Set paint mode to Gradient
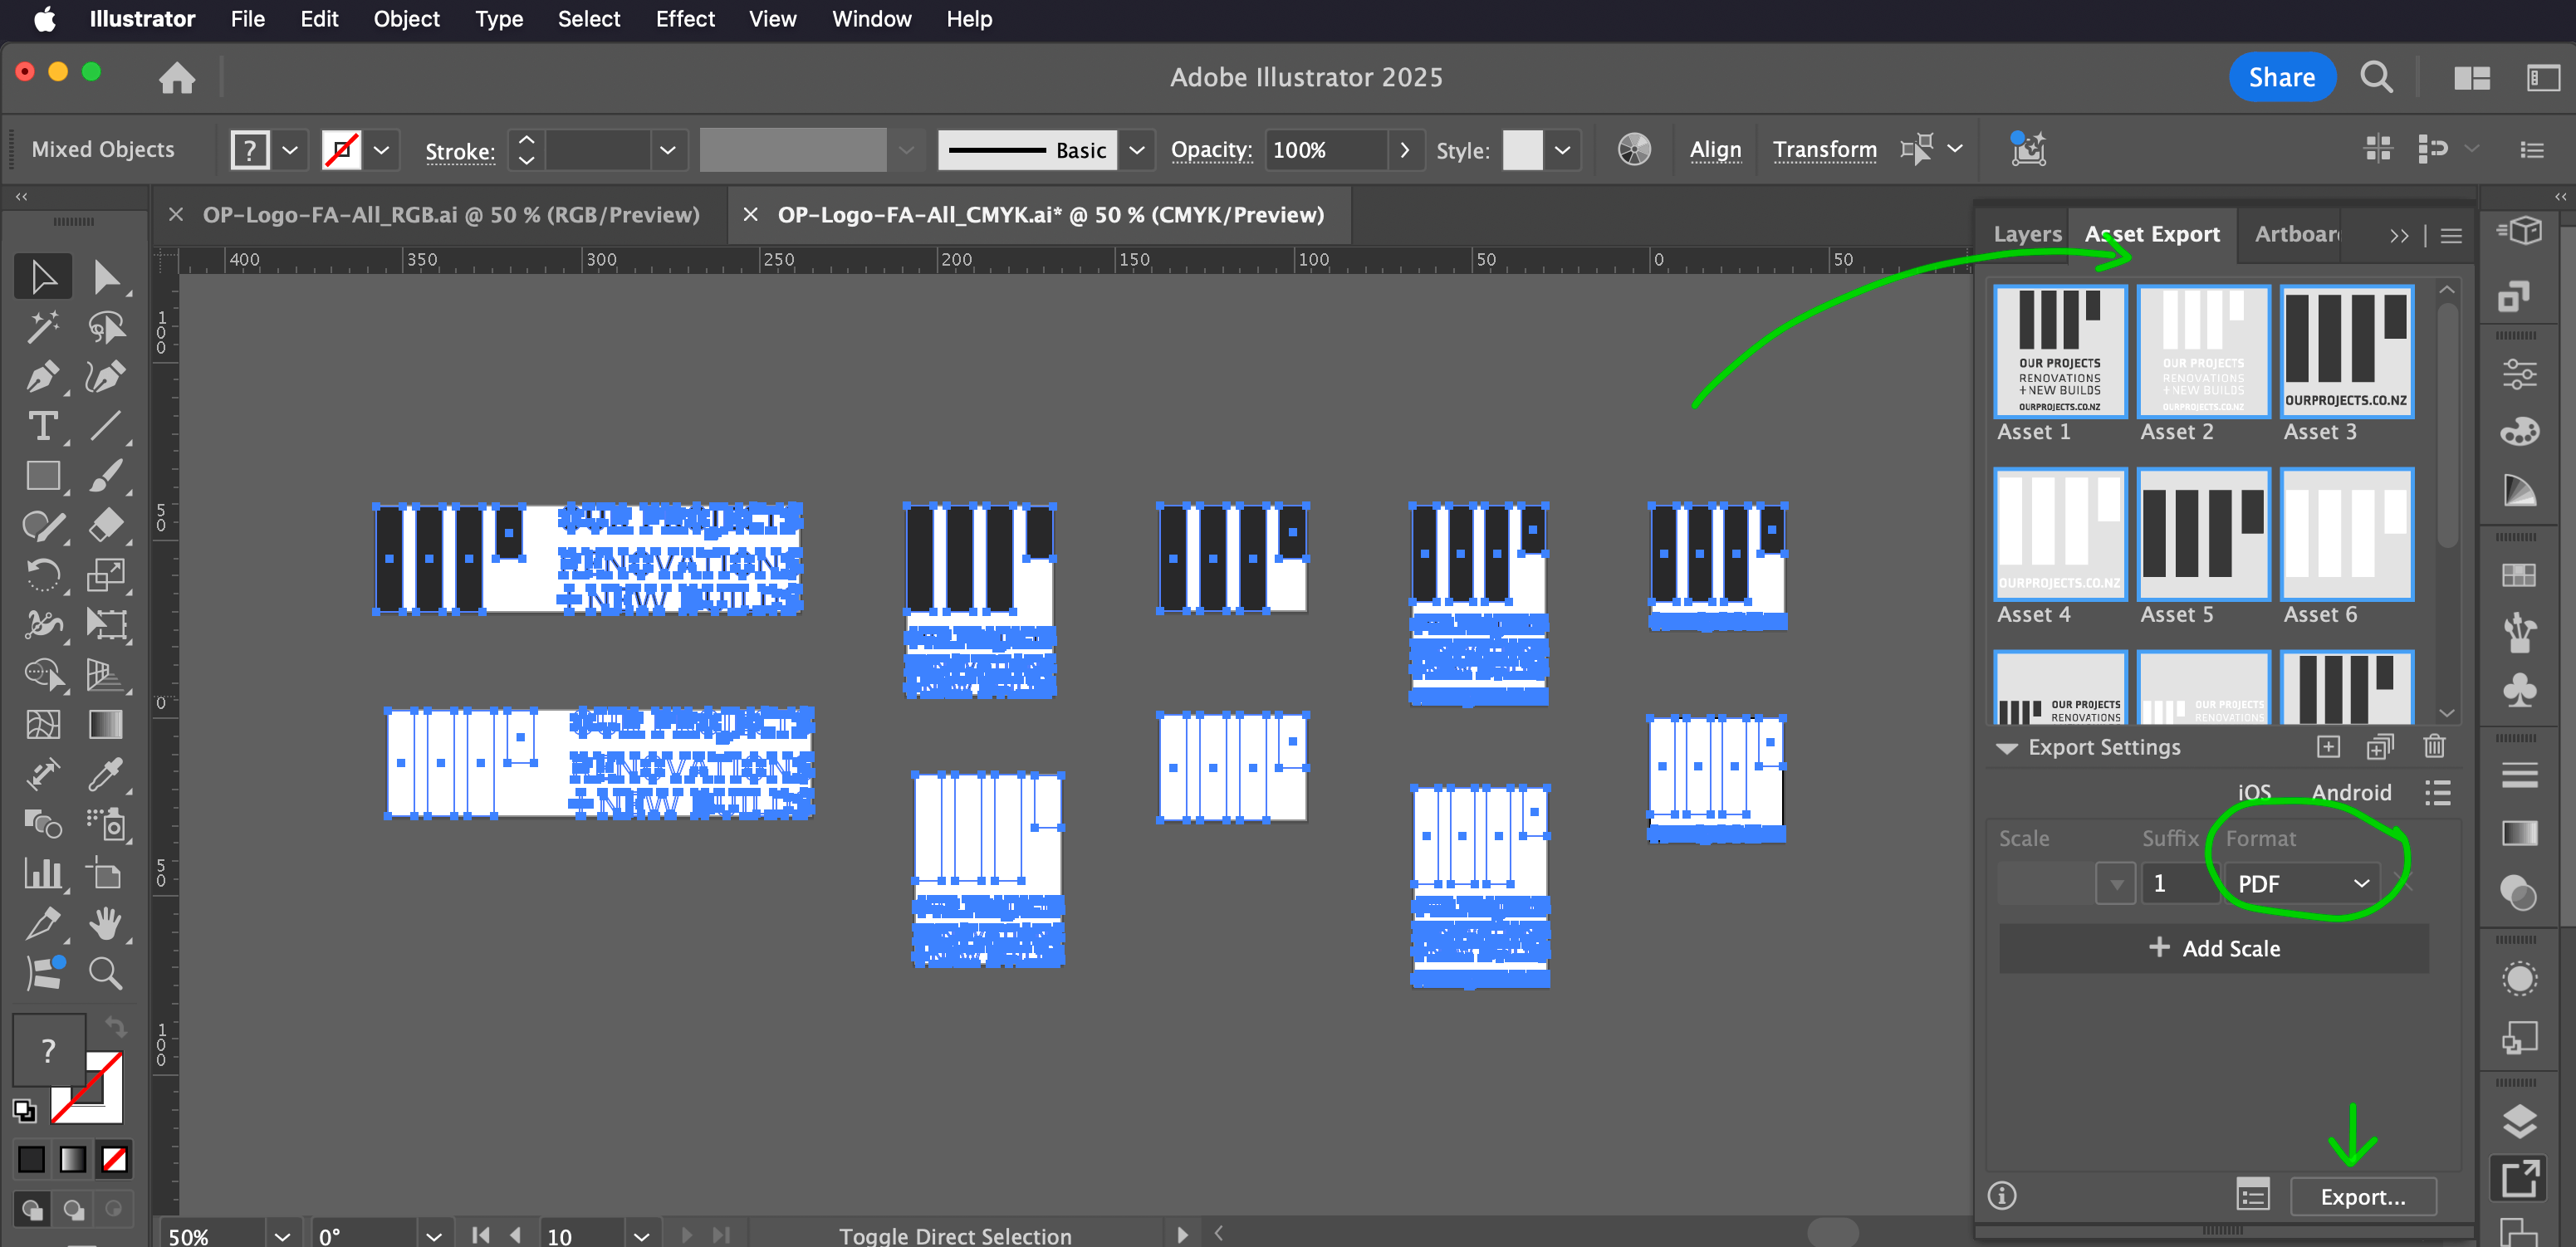This screenshot has width=2576, height=1247. tap(73, 1160)
